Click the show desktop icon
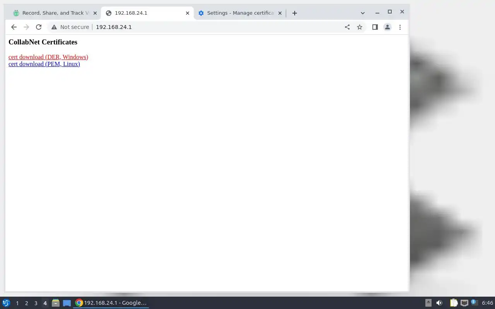The image size is (495, 309). [67, 303]
